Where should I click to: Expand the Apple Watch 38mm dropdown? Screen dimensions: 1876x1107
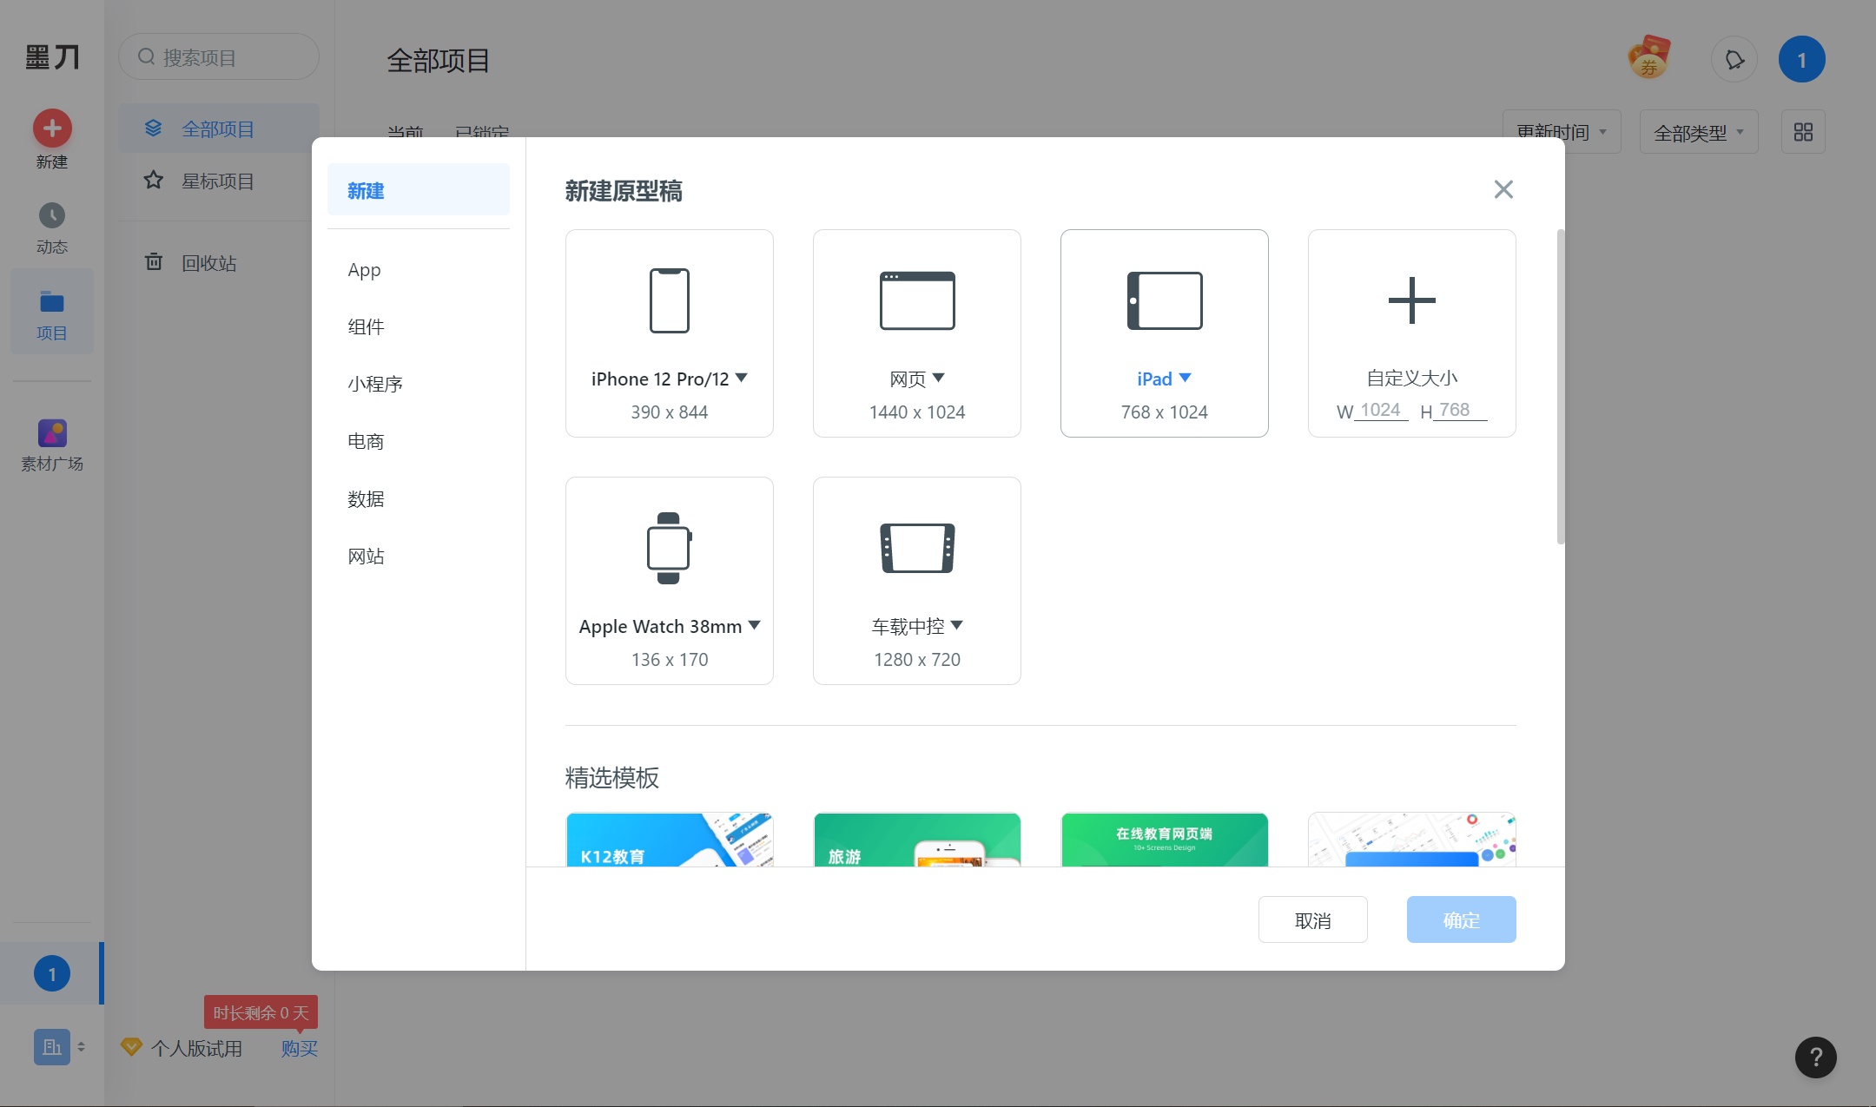(x=755, y=625)
